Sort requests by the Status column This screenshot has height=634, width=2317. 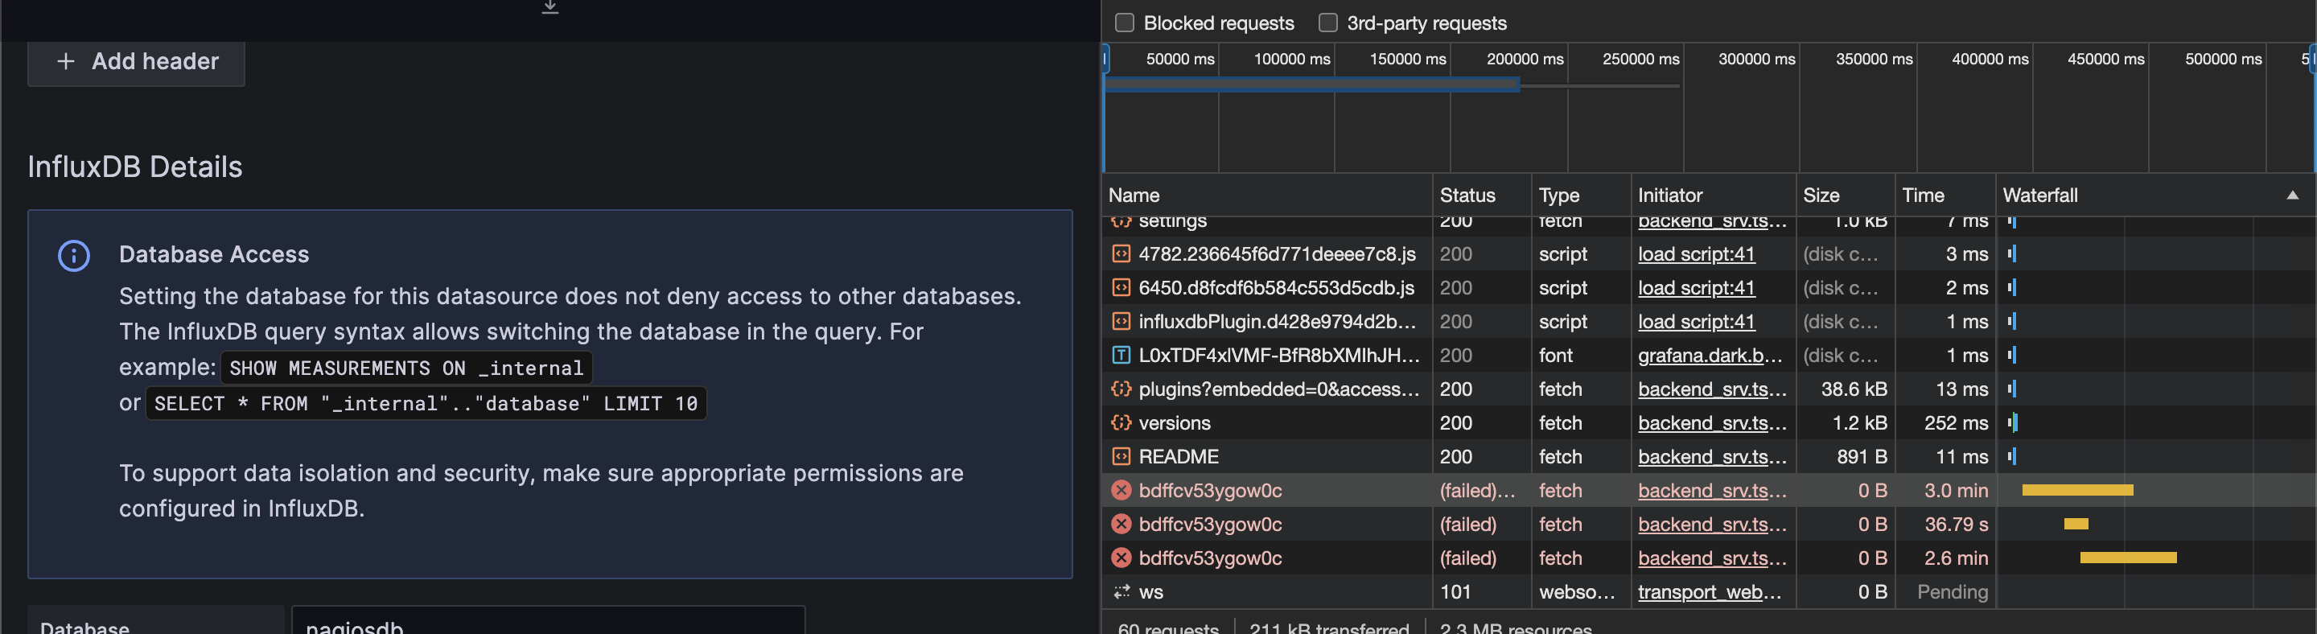[x=1467, y=196]
